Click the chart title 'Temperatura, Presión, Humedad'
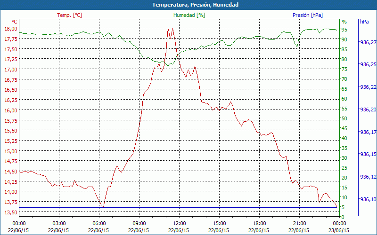The height and width of the screenshot is (235, 377). coord(196,5)
